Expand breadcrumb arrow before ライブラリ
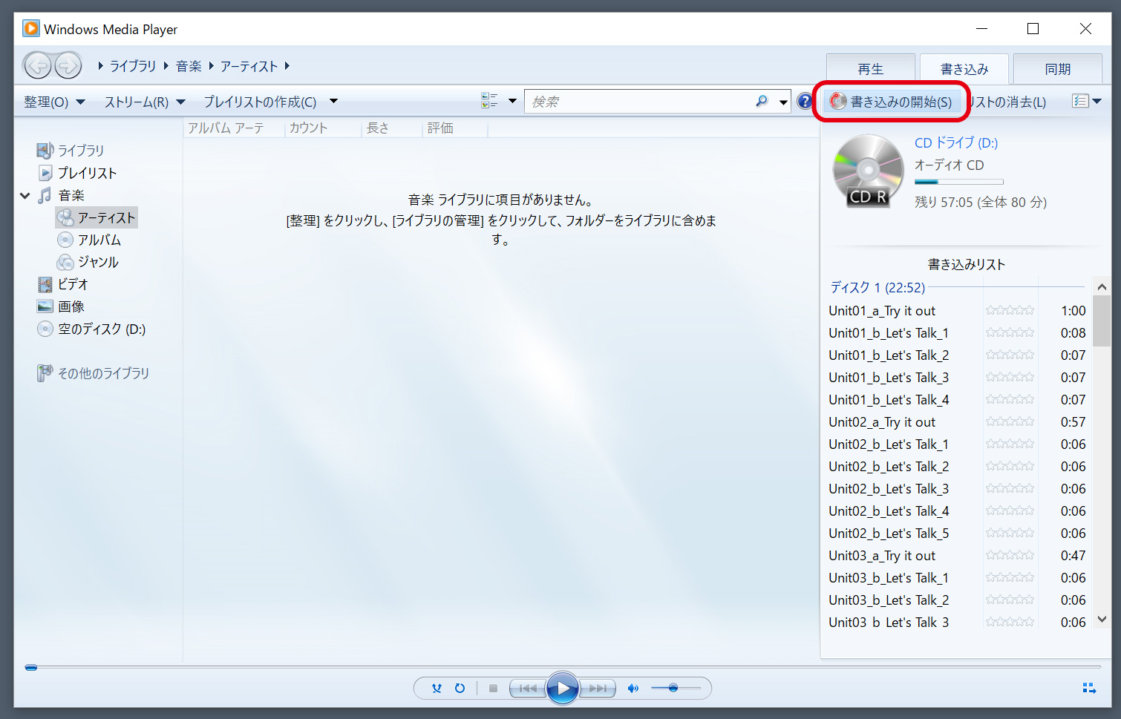 [x=101, y=66]
